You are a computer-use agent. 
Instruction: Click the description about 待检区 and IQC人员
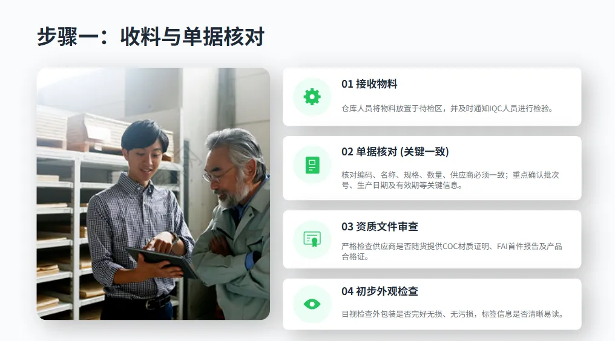447,109
